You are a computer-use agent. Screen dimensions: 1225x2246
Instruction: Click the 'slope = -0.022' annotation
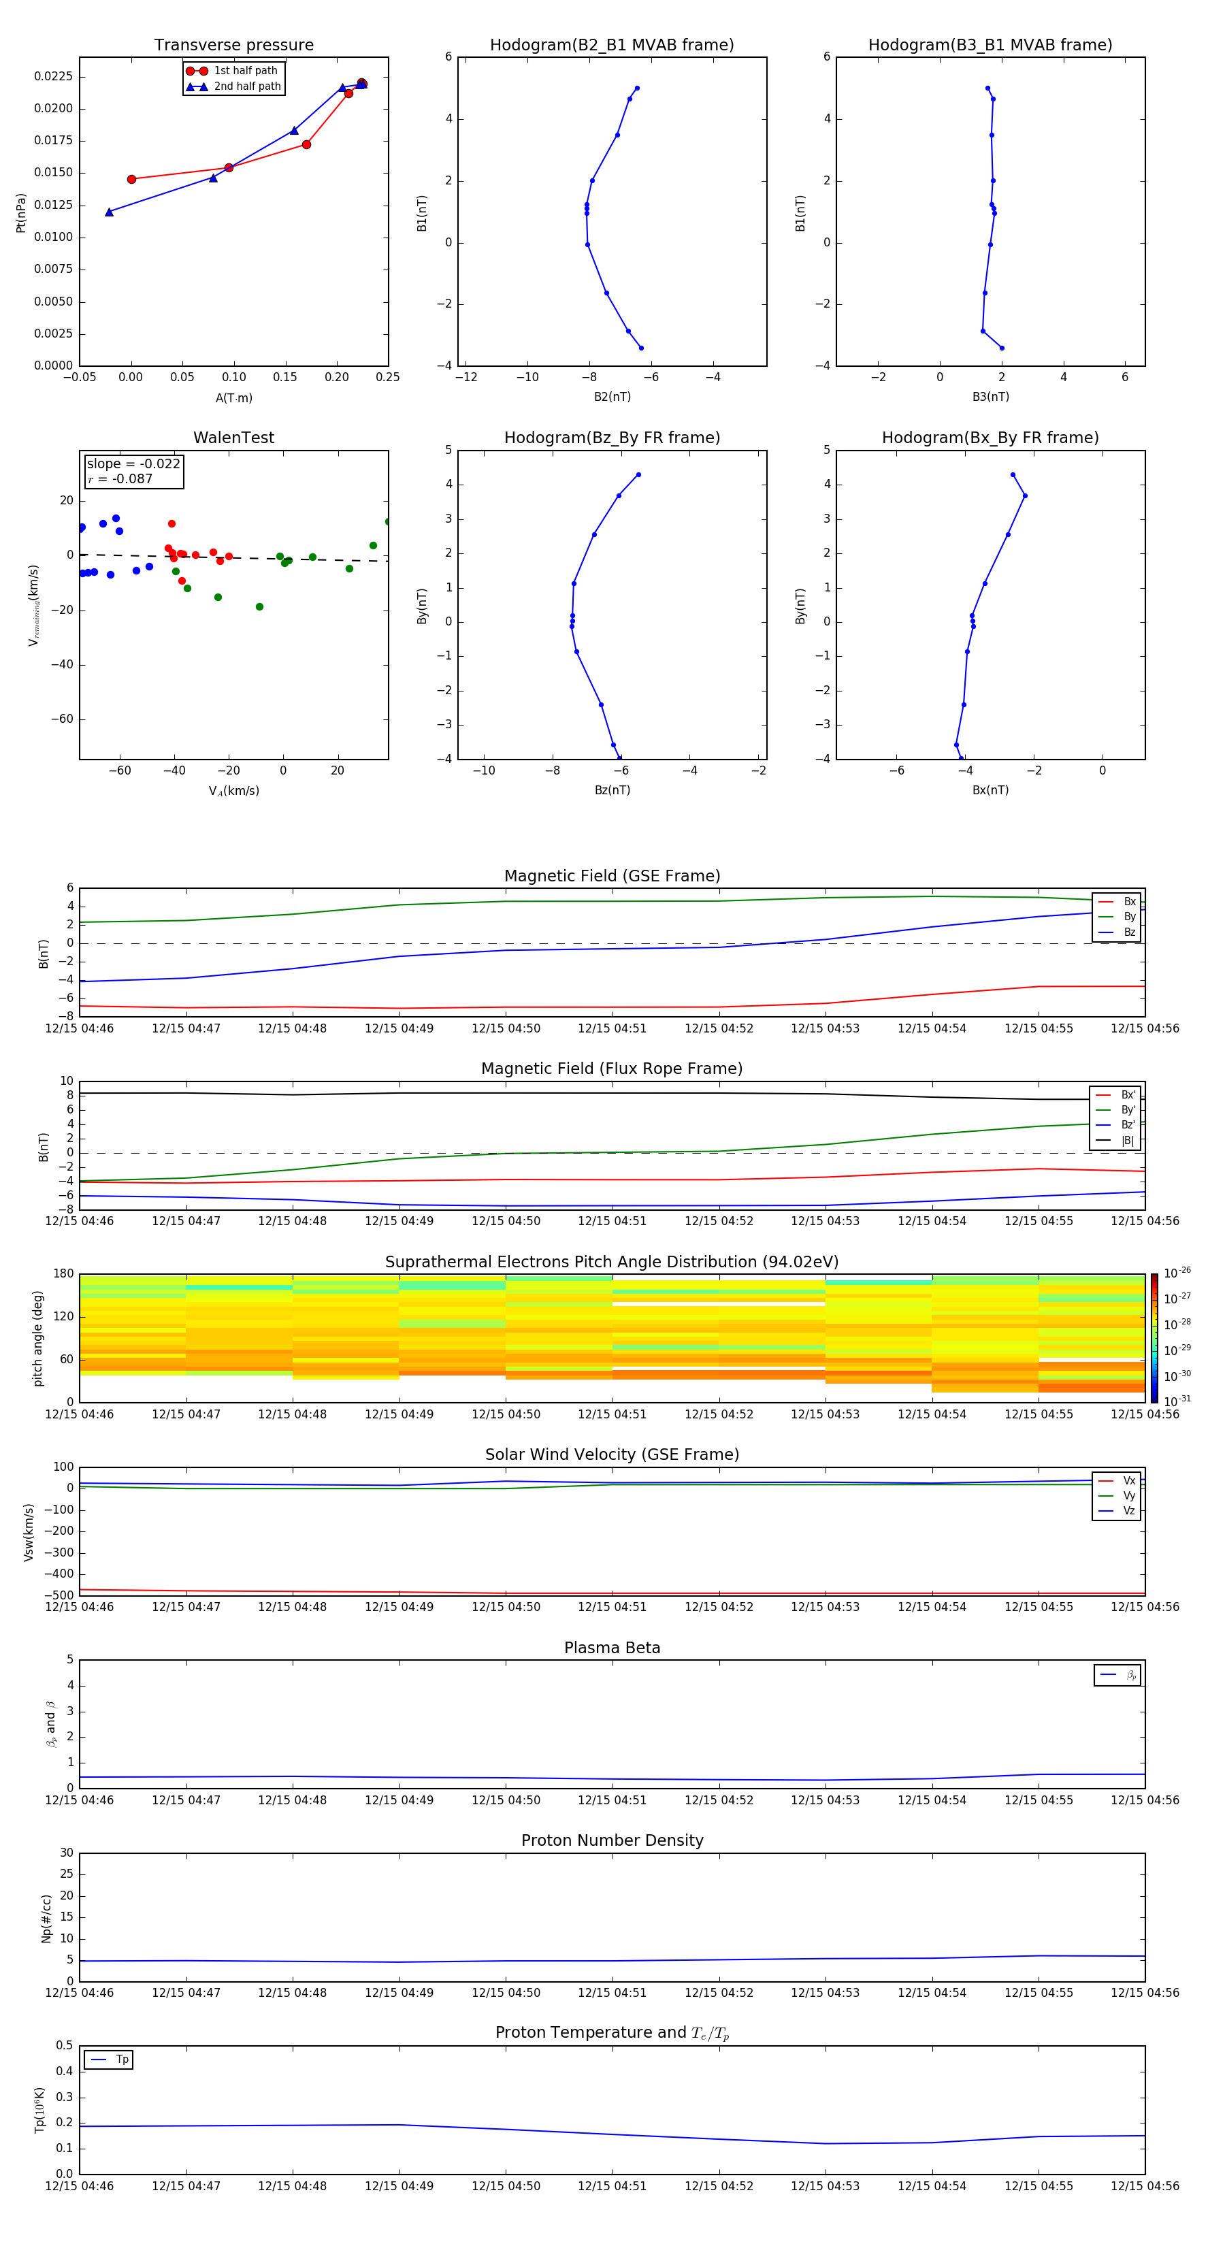[x=133, y=464]
